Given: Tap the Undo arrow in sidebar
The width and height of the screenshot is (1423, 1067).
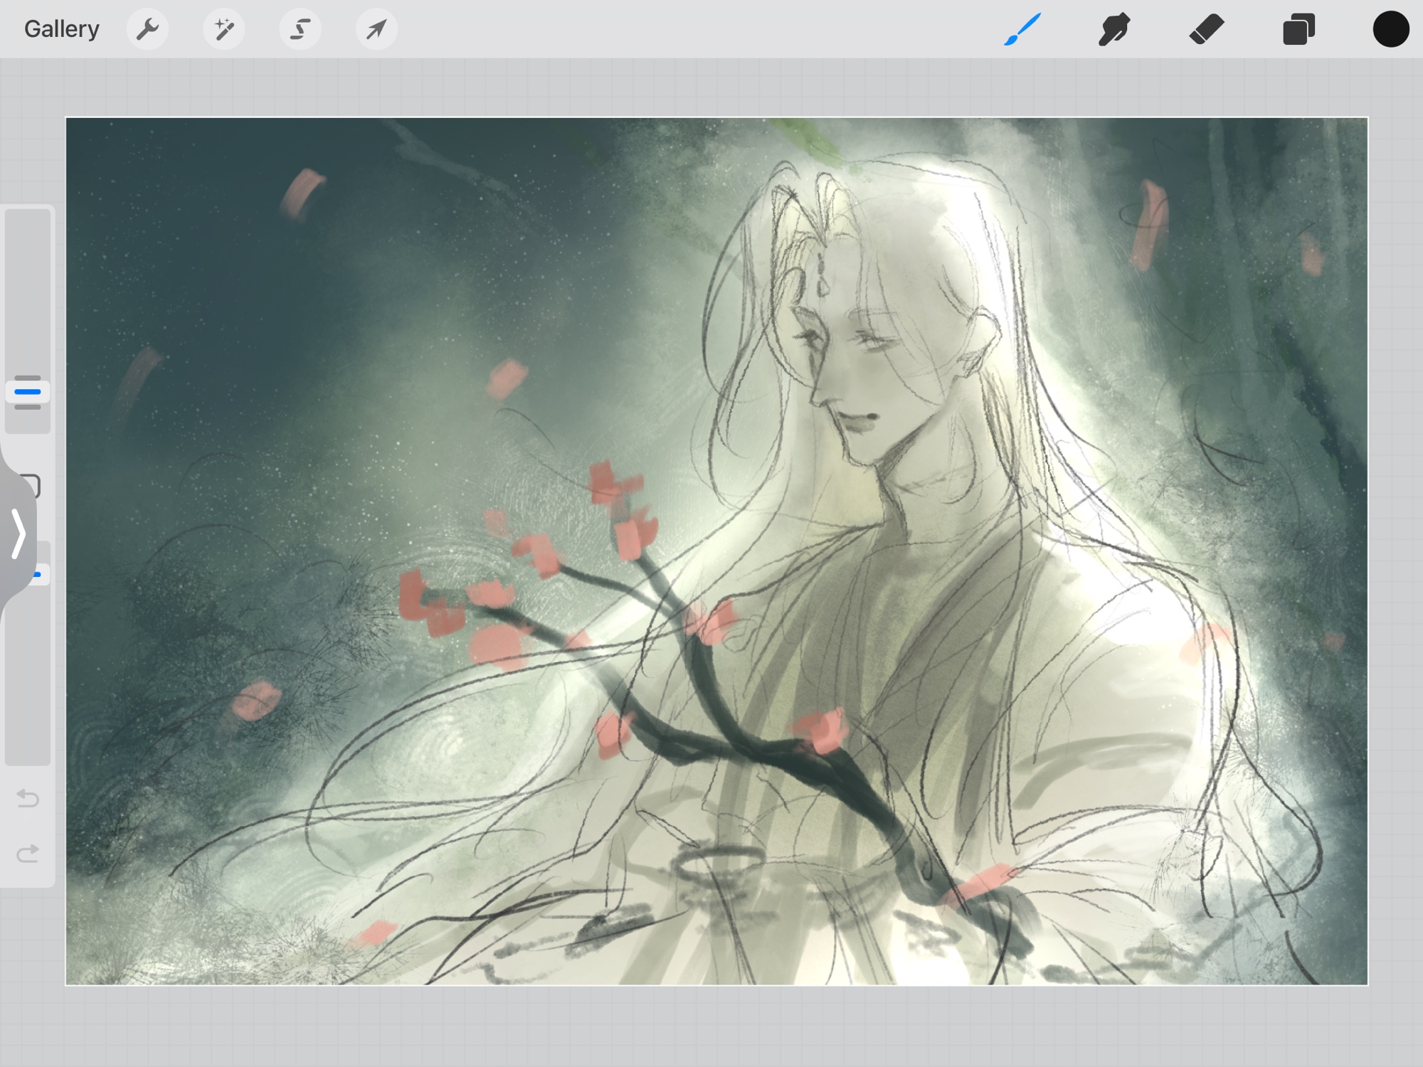Looking at the screenshot, I should tap(28, 798).
